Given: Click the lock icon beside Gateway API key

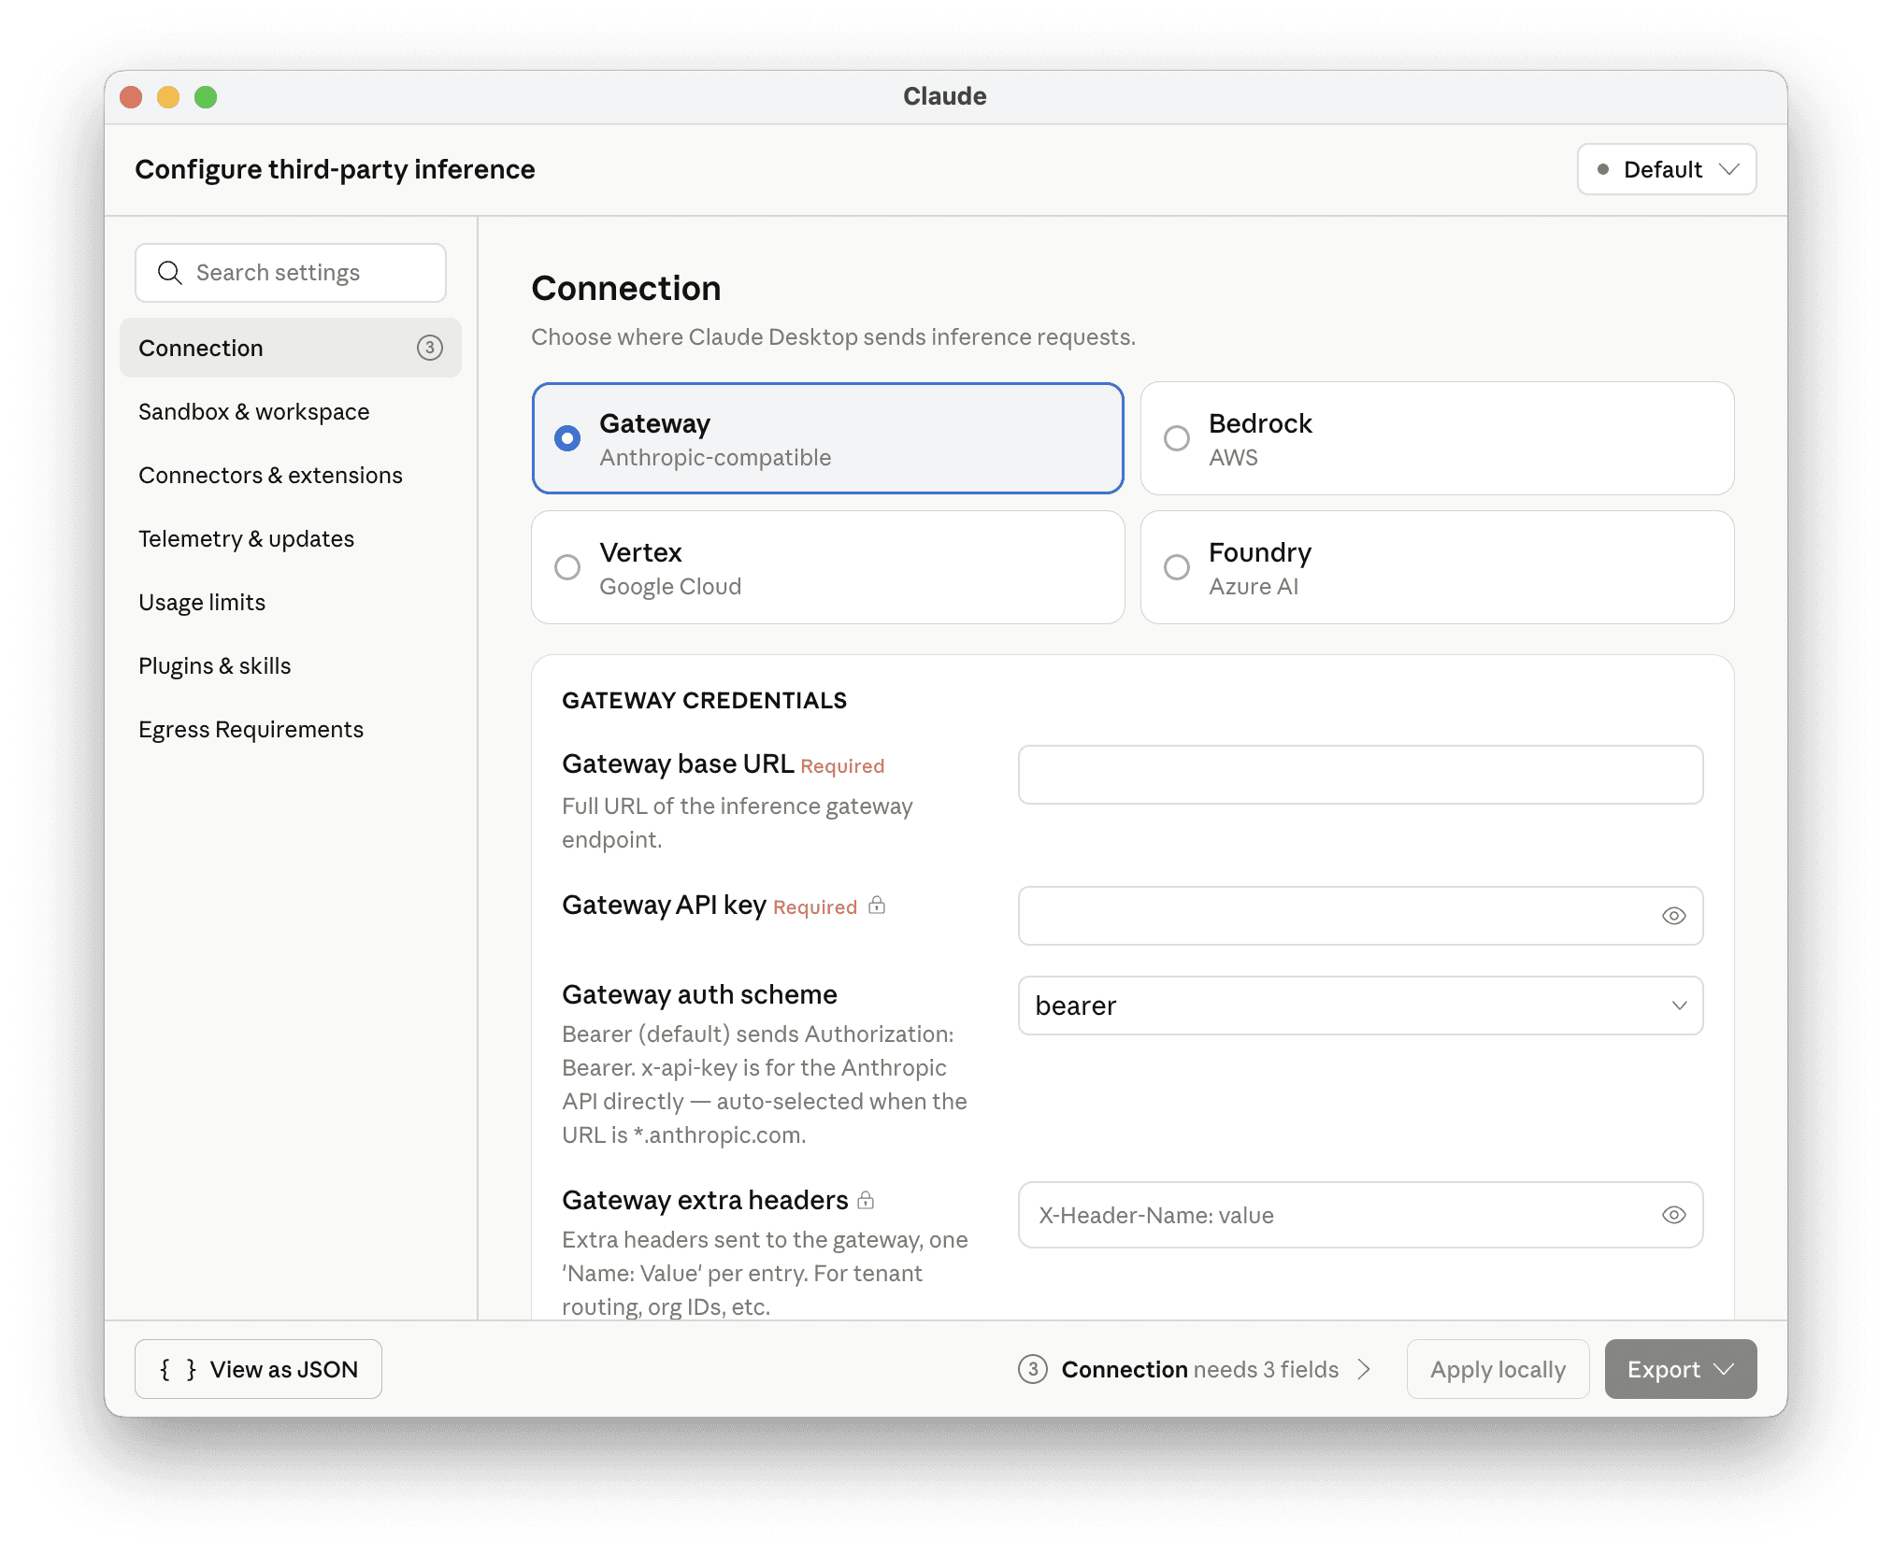Looking at the screenshot, I should click(x=877, y=905).
